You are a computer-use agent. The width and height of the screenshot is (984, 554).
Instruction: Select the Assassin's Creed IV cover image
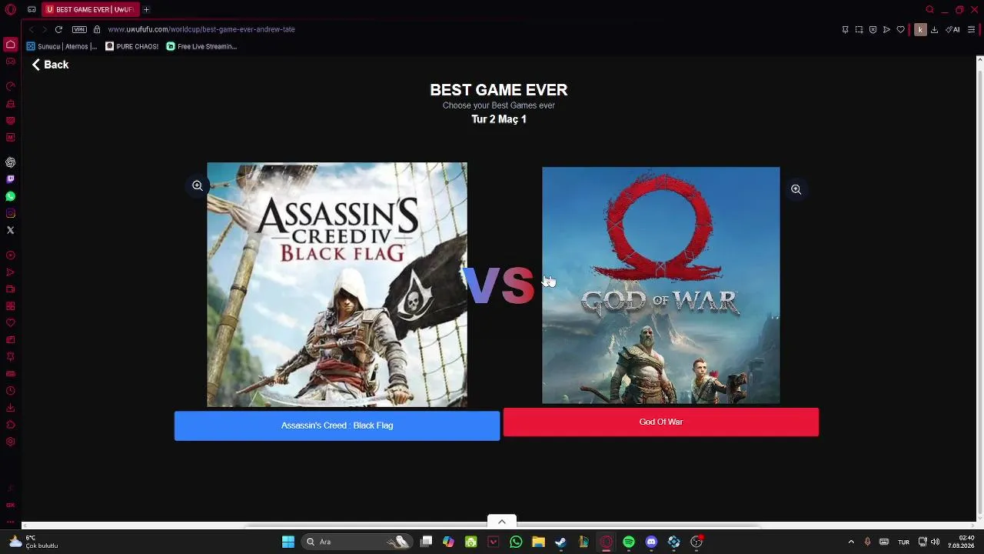(337, 285)
